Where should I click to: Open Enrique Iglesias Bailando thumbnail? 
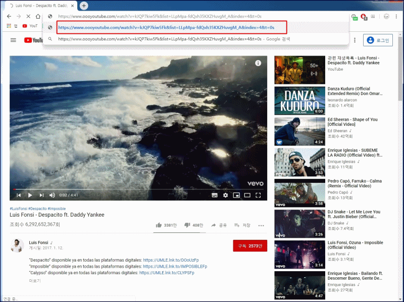299,285
